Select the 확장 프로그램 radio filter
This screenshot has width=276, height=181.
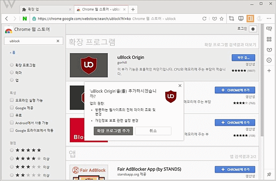[x=12, y=65]
